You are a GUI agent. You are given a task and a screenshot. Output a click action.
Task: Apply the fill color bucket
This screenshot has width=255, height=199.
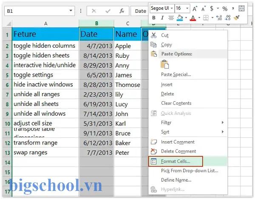(180, 17)
